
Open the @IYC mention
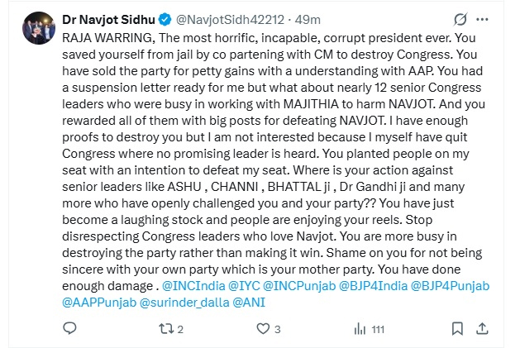click(x=246, y=285)
